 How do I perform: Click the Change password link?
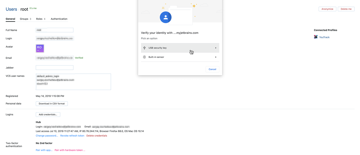(47, 136)
